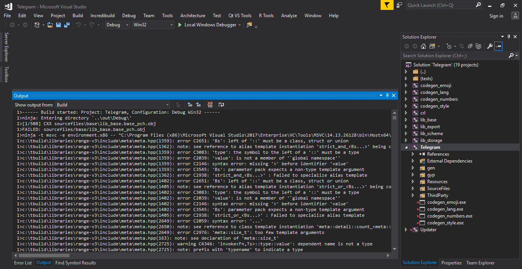Clear all output messages
The image size is (522, 269).
[210, 105]
